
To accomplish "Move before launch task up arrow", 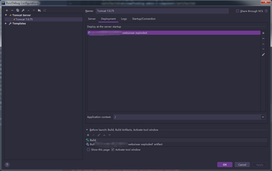I will tap(104, 135).
